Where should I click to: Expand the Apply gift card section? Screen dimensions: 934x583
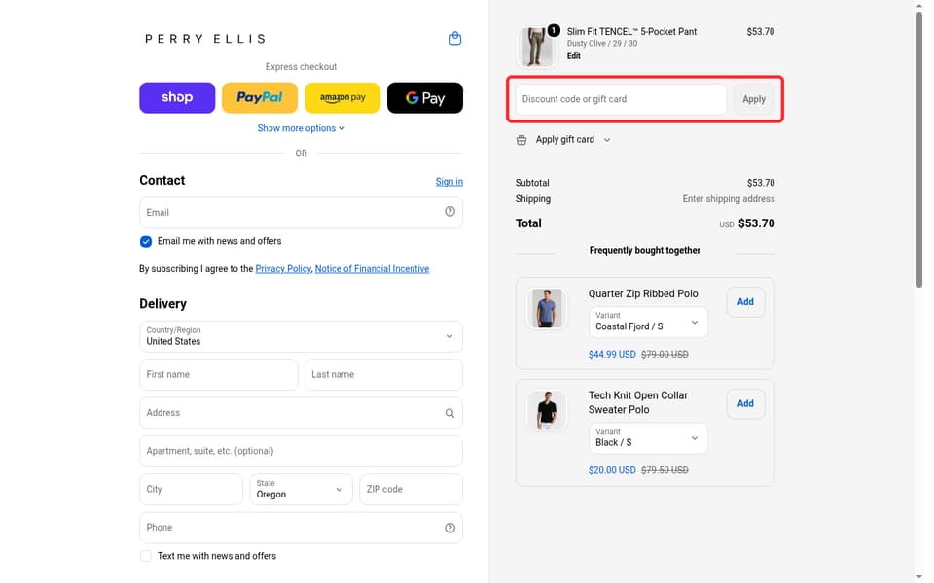coord(563,140)
